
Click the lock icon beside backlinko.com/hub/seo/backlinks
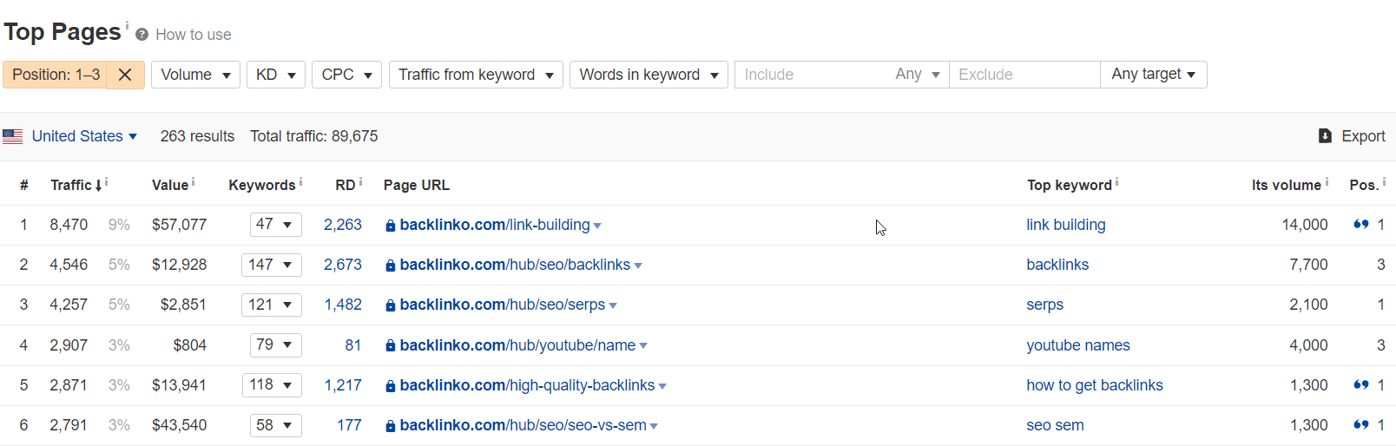coord(391,266)
